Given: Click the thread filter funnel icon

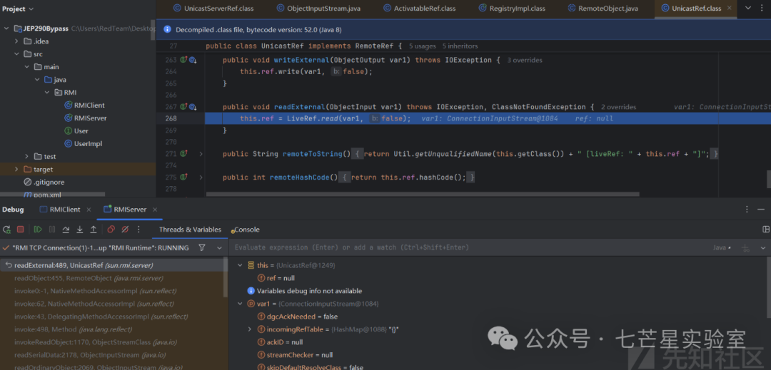Looking at the screenshot, I should point(201,248).
